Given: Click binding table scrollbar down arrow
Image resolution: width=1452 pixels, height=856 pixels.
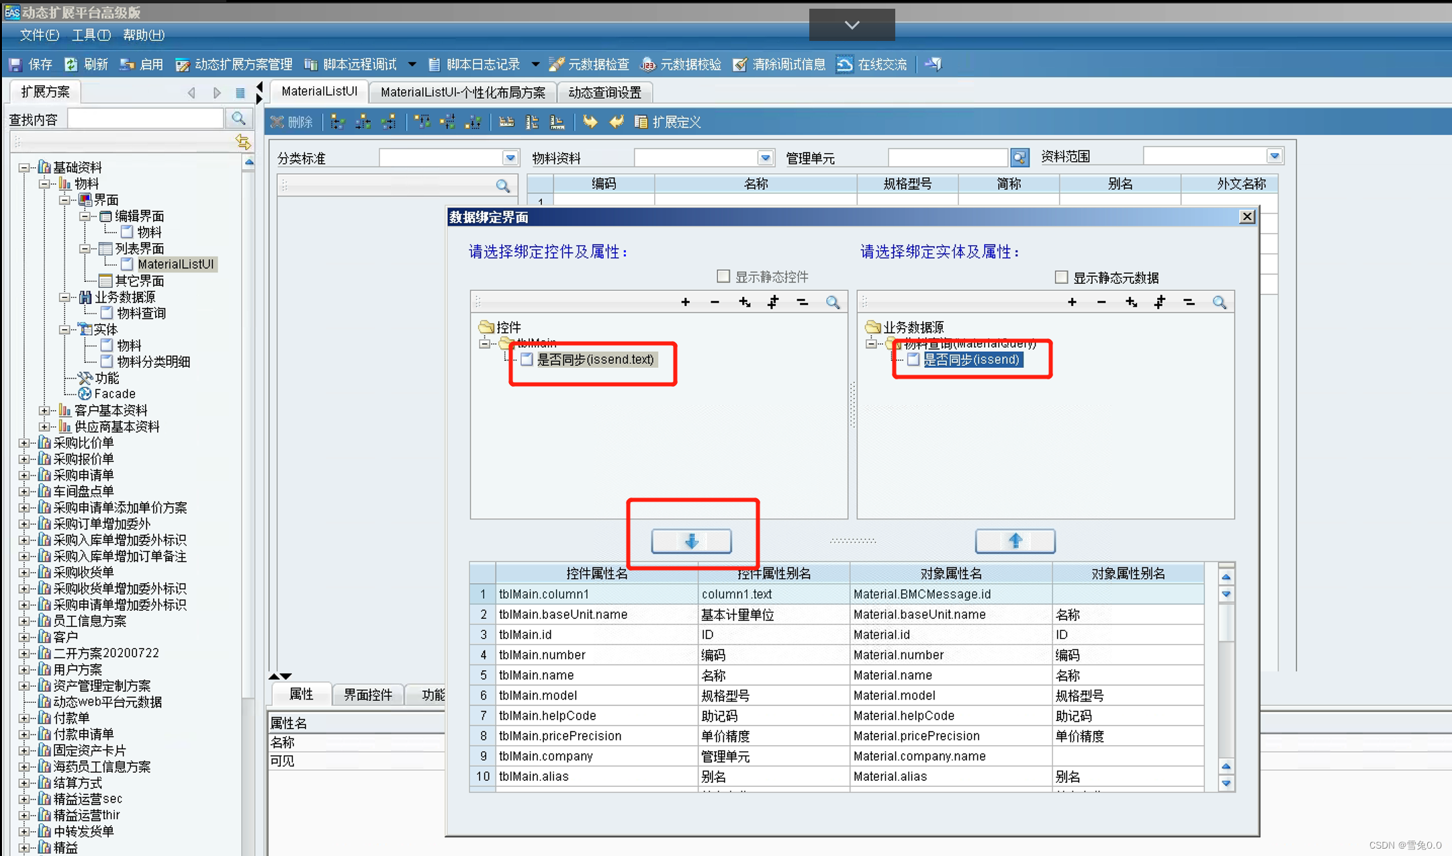Looking at the screenshot, I should (1226, 783).
